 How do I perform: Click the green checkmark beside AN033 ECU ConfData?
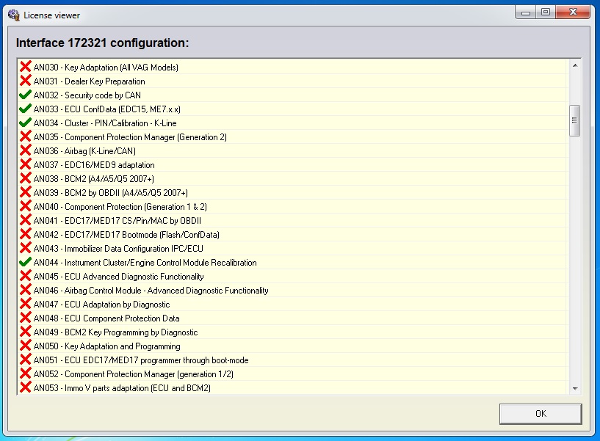(25, 109)
